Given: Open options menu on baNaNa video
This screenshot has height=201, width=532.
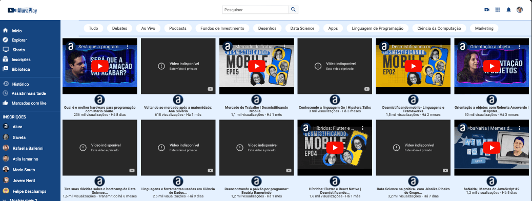Looking at the screenshot, I should (520, 128).
